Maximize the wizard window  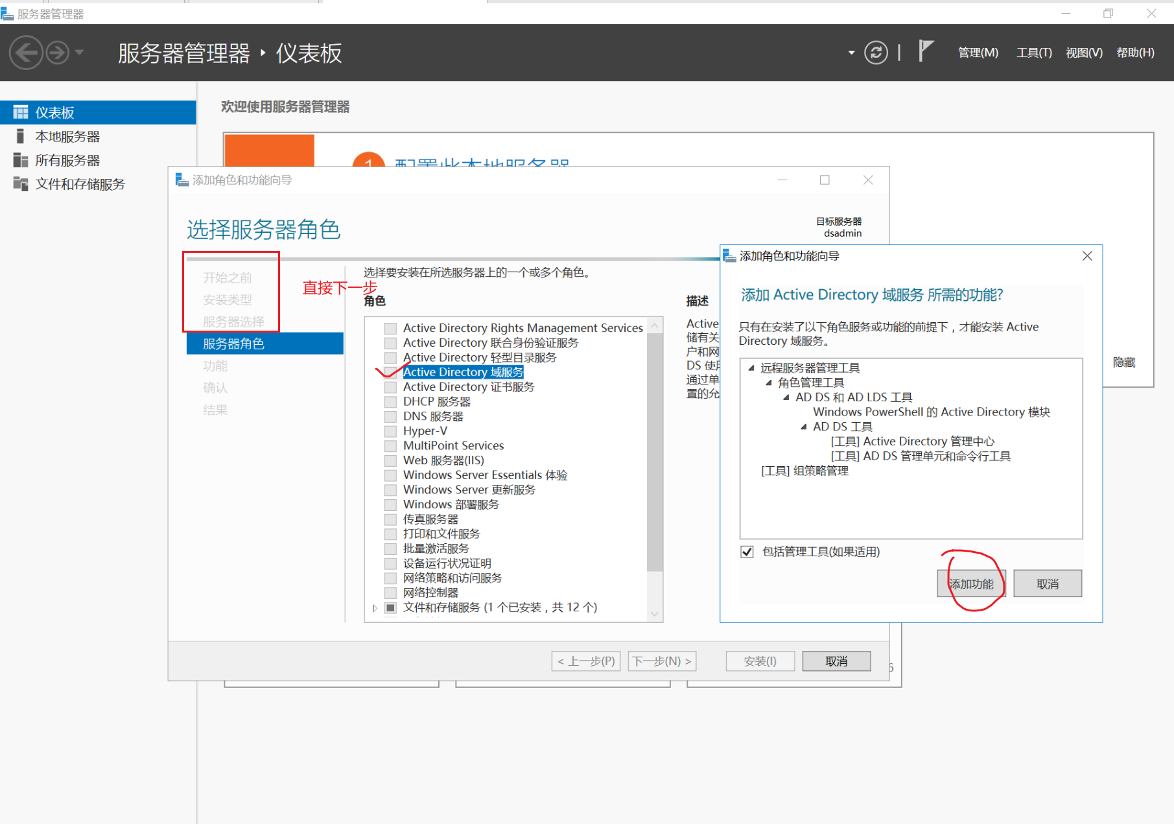(x=825, y=180)
